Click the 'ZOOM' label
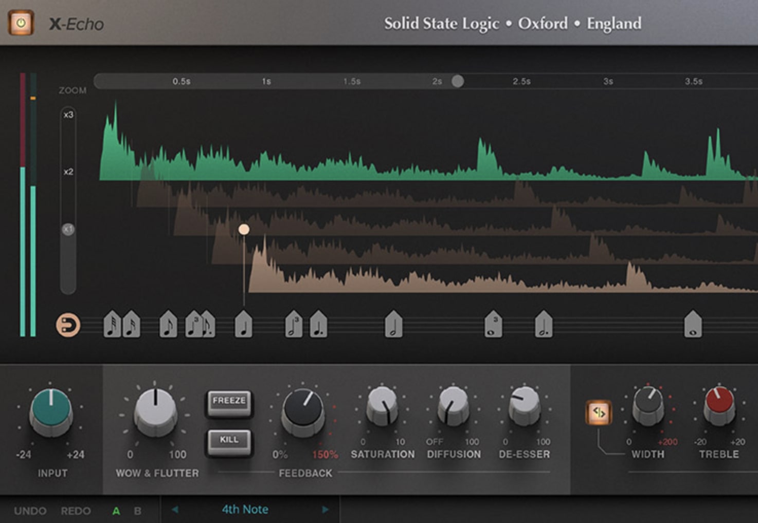Screen dimensions: 758x523 tap(73, 90)
